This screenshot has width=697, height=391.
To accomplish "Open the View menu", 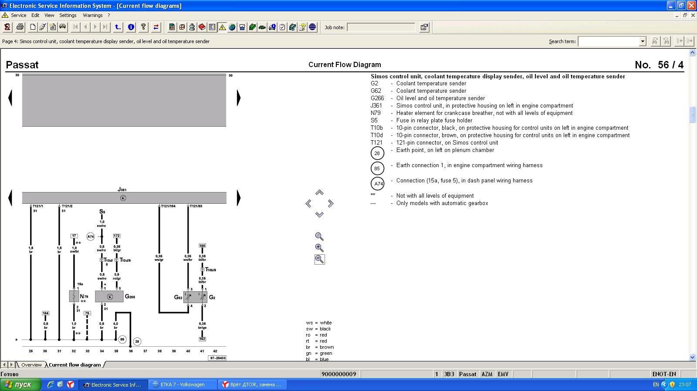I will coord(49,15).
